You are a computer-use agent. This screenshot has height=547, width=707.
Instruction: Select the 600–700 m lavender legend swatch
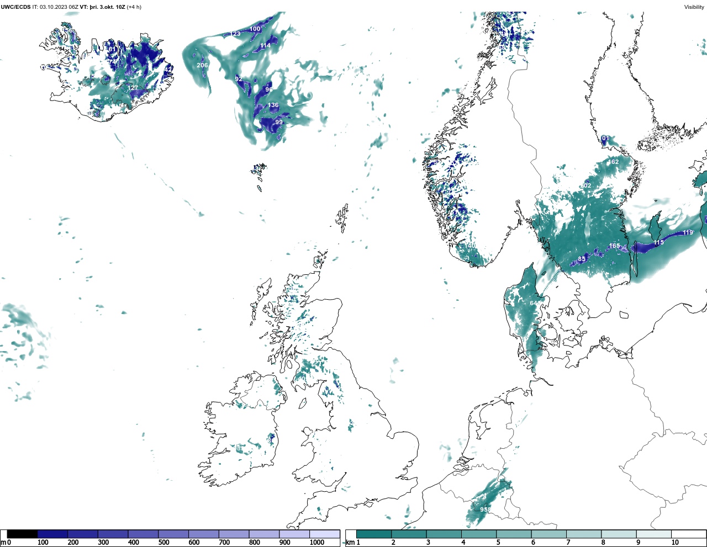point(203,534)
